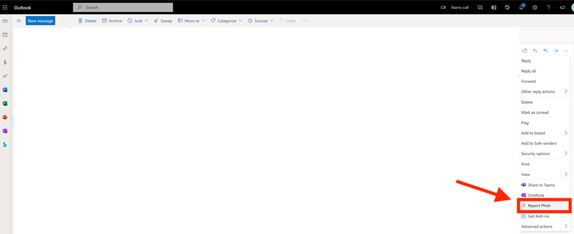Expand Security options submenu
Viewport: 574px width, 234px height.
point(545,154)
